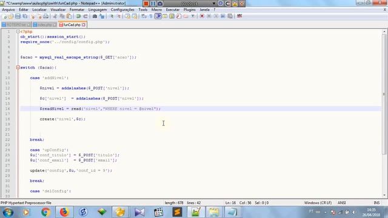Switch to the index.php tab
The image size is (388, 218).
(x=45, y=25)
